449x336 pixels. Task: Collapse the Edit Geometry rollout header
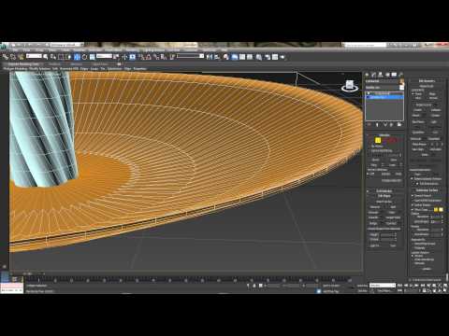427,80
